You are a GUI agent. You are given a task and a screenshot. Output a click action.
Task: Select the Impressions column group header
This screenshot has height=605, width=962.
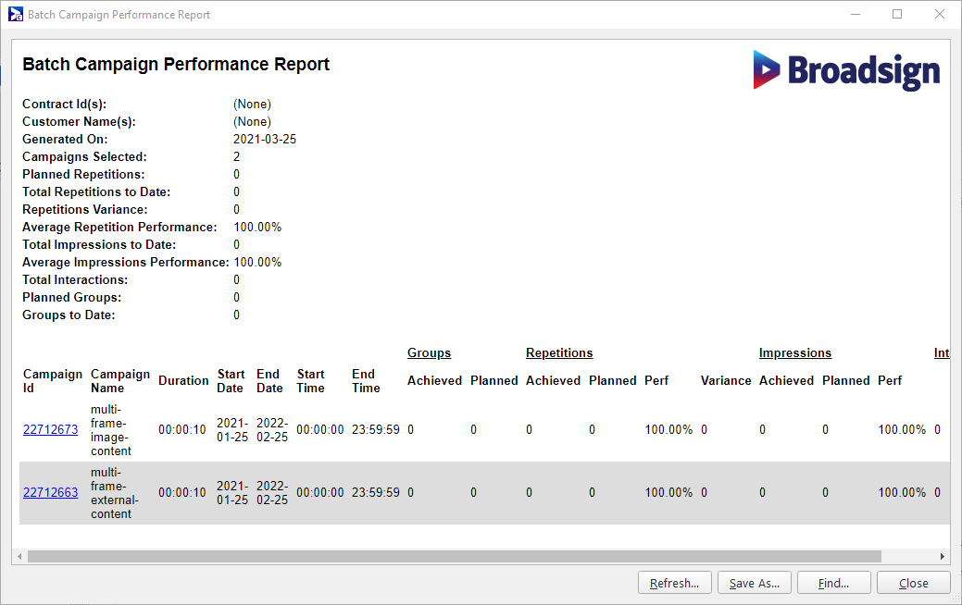[794, 352]
